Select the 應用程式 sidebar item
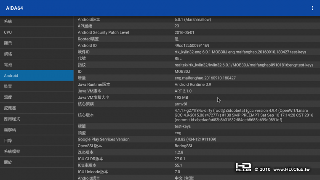This screenshot has width=320, height=180. coord(37,119)
